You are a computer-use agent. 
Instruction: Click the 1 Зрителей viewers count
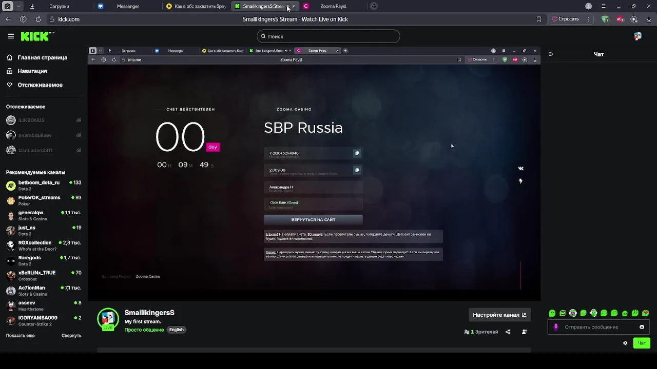click(x=481, y=332)
